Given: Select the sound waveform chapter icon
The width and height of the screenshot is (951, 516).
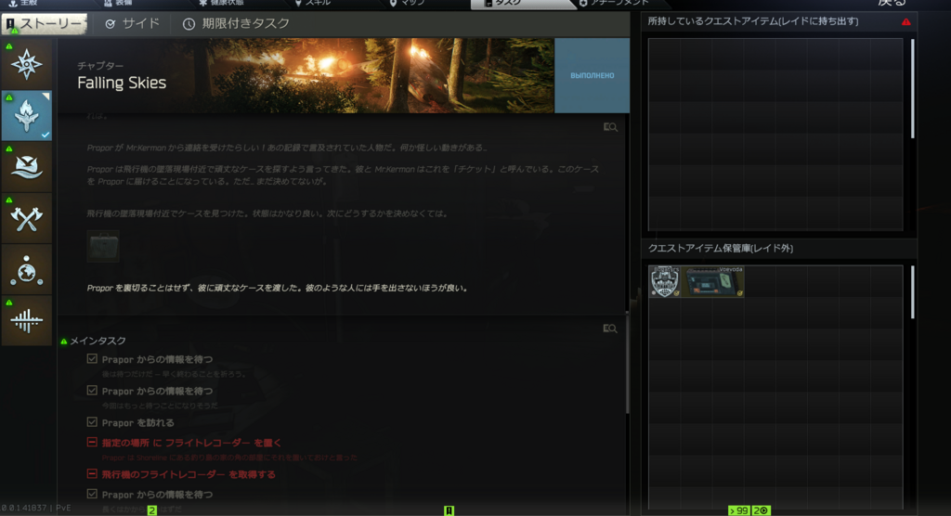Looking at the screenshot, I should [x=26, y=320].
